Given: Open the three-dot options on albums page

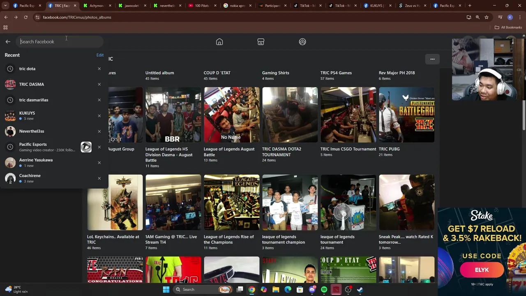Looking at the screenshot, I should coord(432,59).
